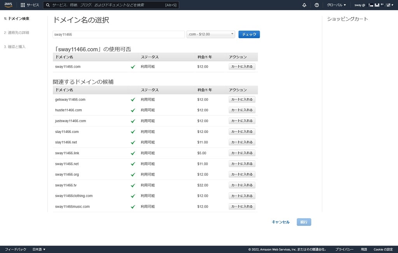The image size is (398, 253).
Task: Open the notifications bell icon
Action: coord(304,5)
